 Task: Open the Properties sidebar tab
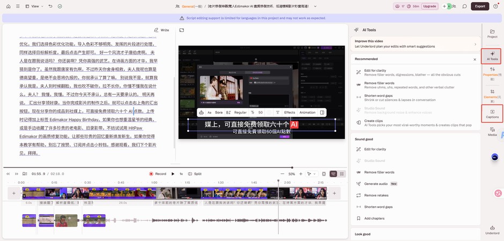pyautogui.click(x=492, y=74)
